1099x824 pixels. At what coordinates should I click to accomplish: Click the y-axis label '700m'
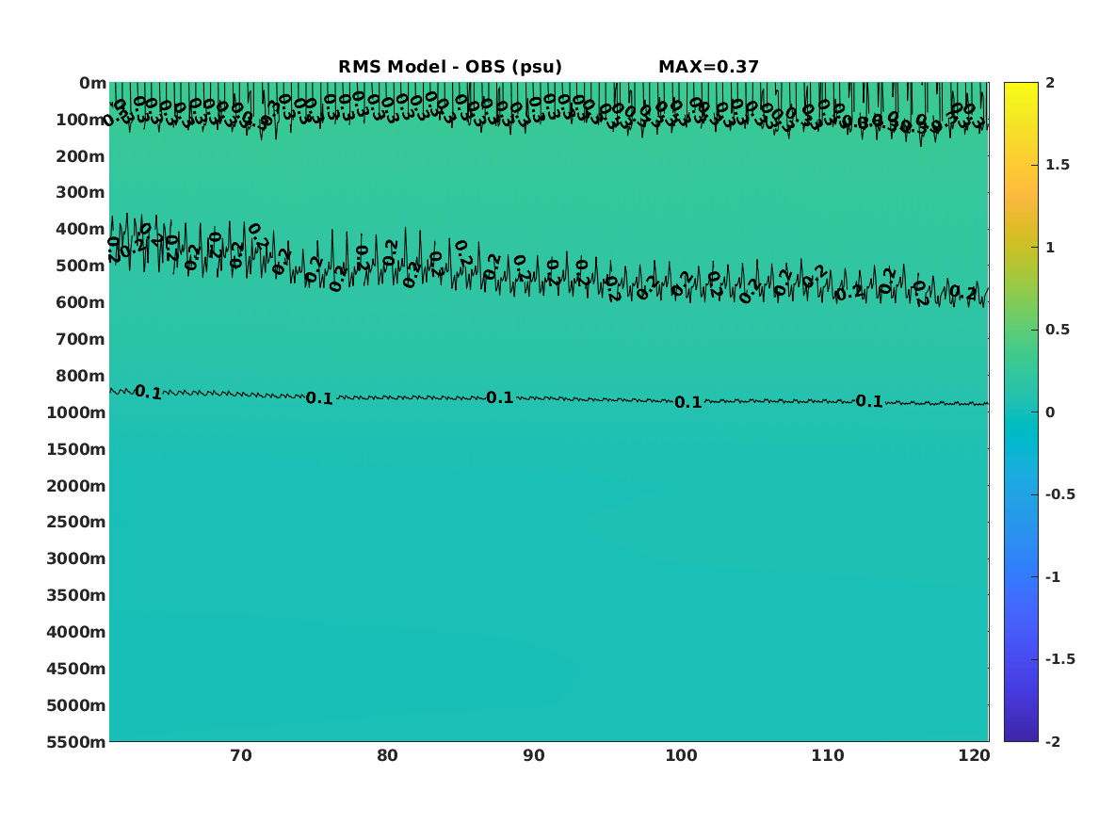pyautogui.click(x=81, y=339)
